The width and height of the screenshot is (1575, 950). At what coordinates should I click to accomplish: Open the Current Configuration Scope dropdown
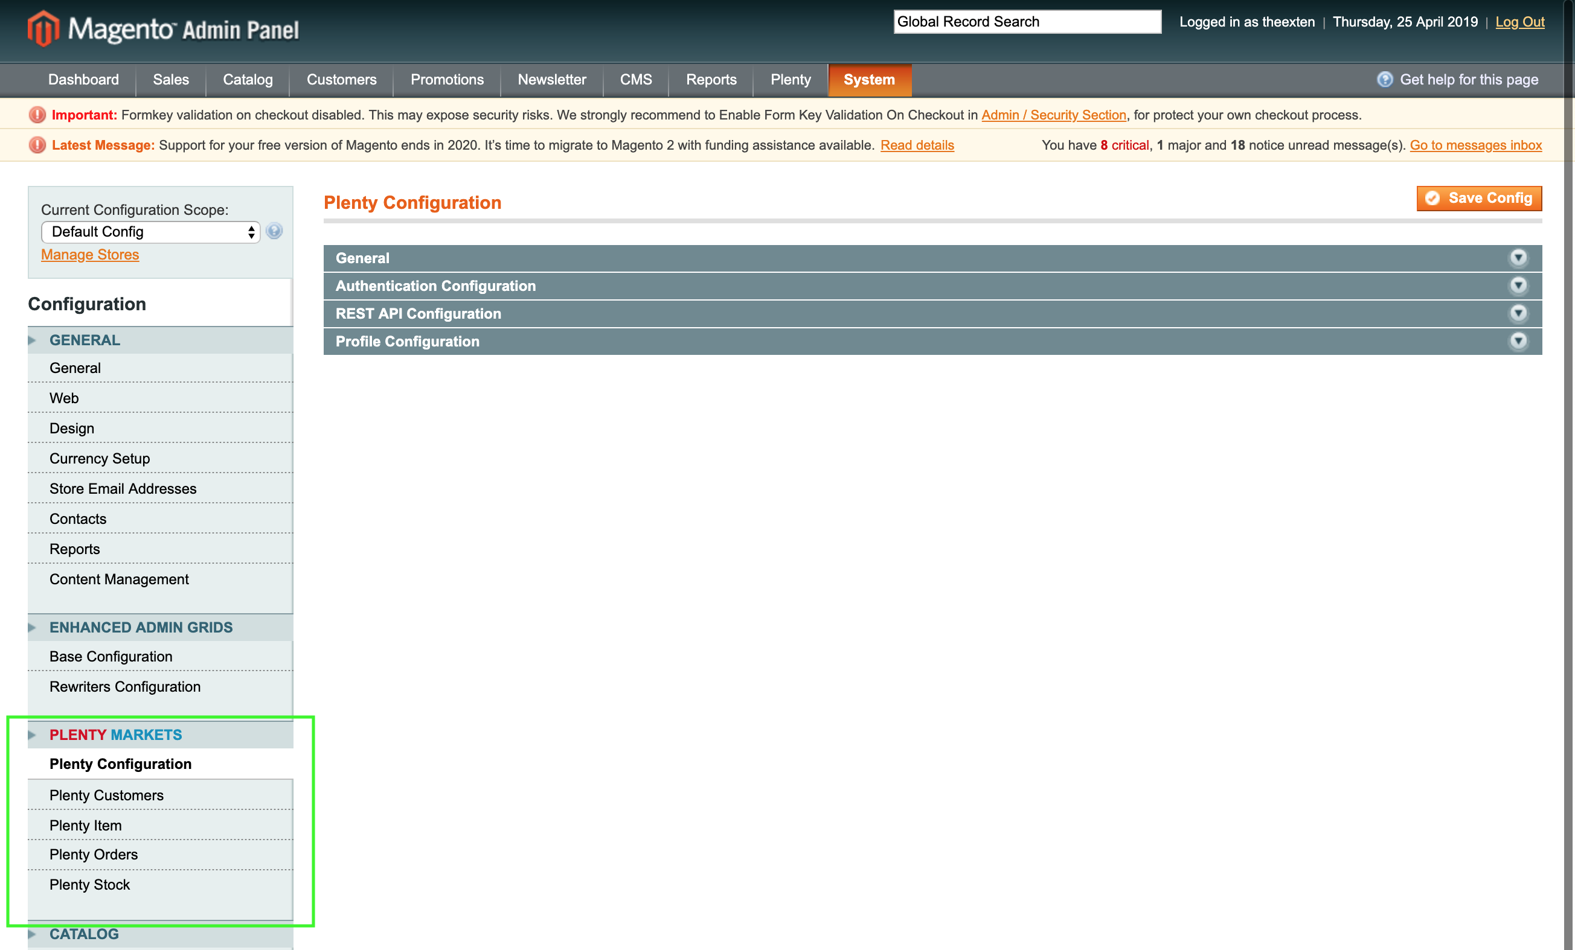tap(150, 232)
